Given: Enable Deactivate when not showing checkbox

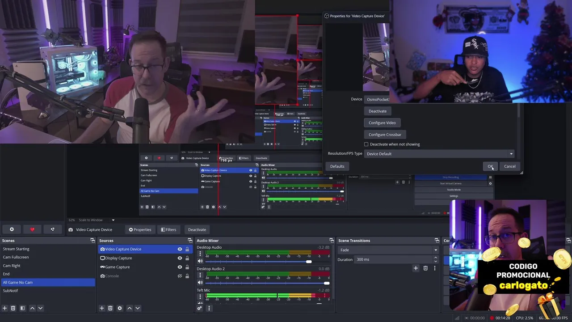Looking at the screenshot, I should click(366, 144).
